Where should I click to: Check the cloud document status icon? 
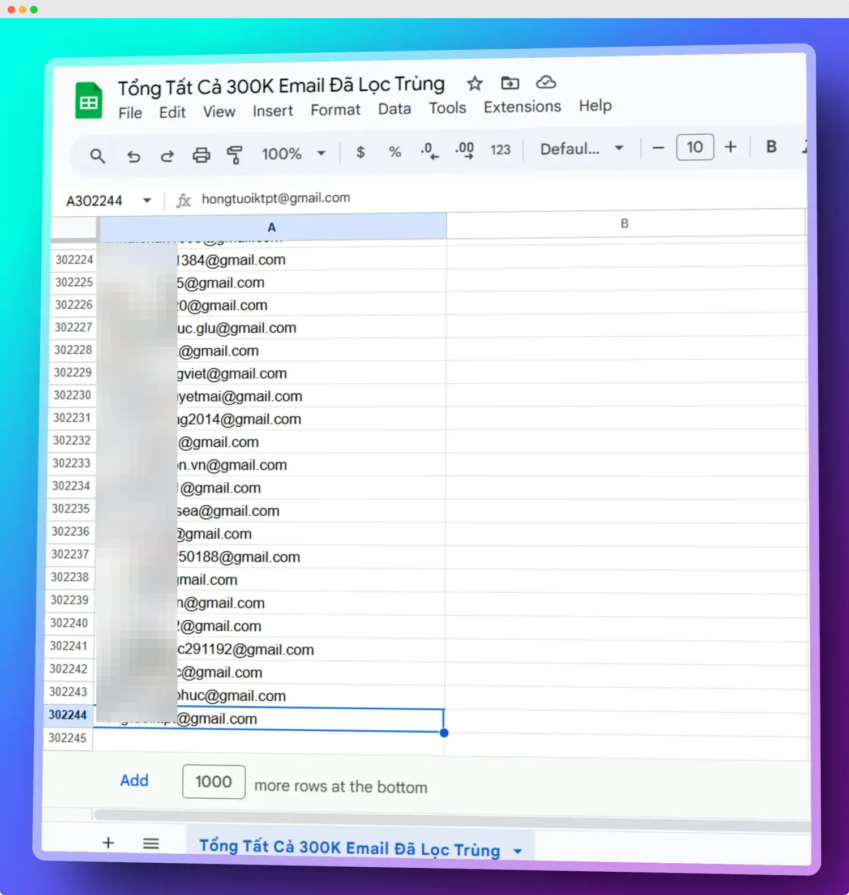(546, 83)
